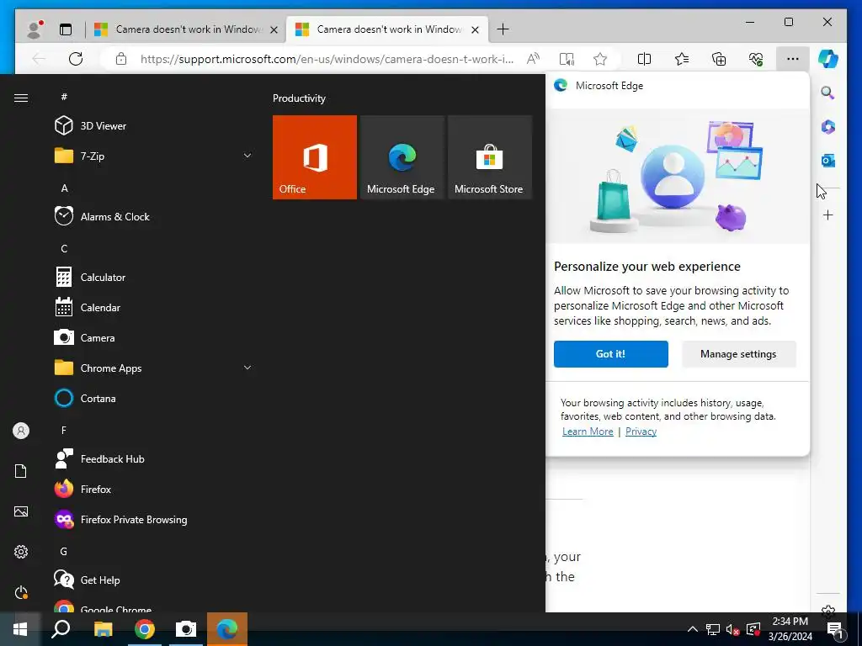The height and width of the screenshot is (646, 862).
Task: Click the Power button in Start
Action: [21, 592]
